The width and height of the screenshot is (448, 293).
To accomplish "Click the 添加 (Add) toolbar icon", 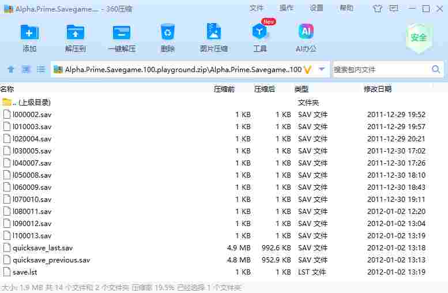I will (29, 32).
